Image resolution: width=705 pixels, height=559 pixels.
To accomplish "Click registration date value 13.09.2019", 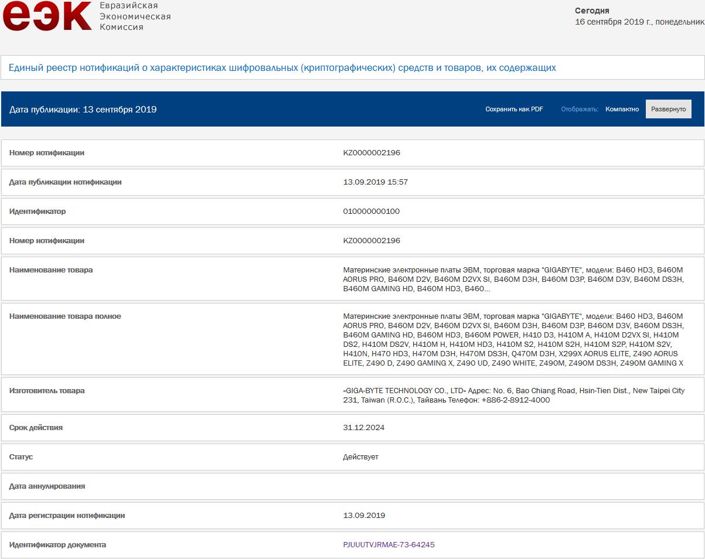I will (x=363, y=516).
